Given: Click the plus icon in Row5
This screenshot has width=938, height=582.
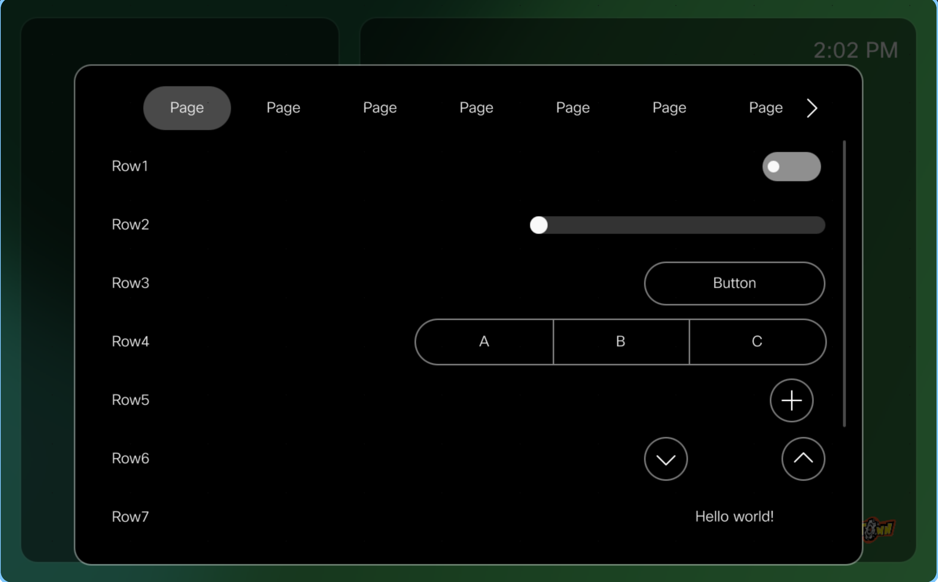Looking at the screenshot, I should click(x=791, y=400).
